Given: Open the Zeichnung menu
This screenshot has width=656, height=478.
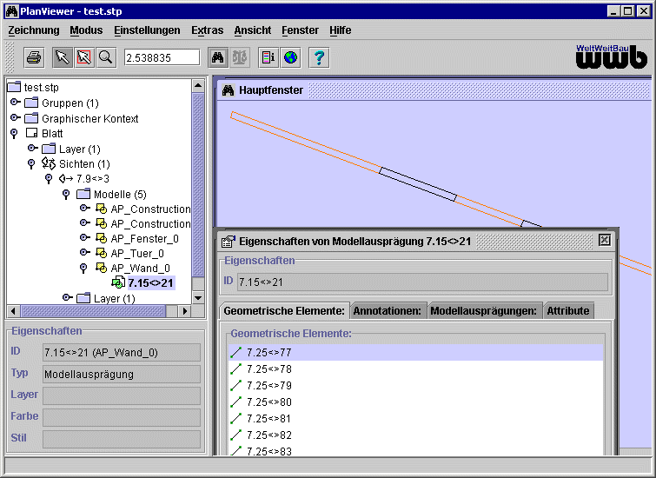Looking at the screenshot, I should click(34, 30).
